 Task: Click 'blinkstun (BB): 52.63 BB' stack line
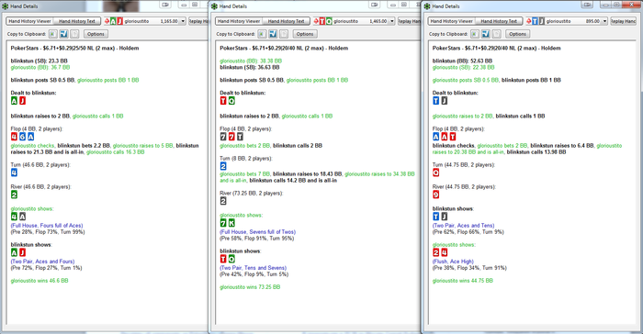(x=463, y=61)
